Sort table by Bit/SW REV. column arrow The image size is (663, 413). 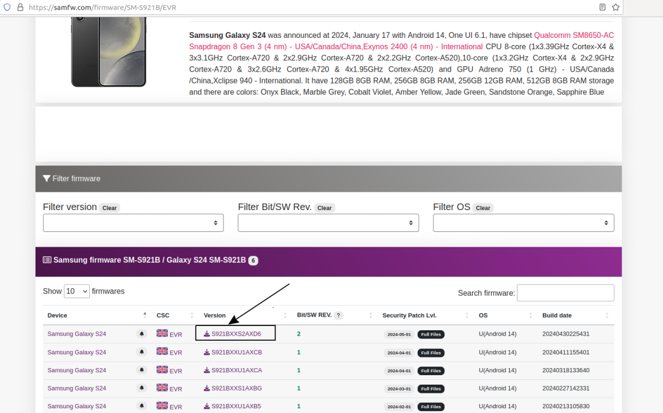pyautogui.click(x=370, y=315)
